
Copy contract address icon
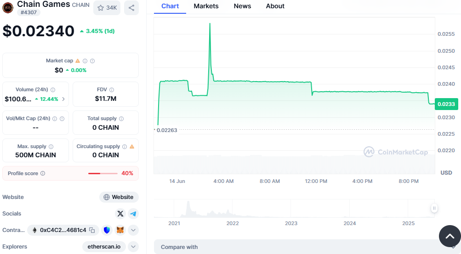click(x=92, y=230)
